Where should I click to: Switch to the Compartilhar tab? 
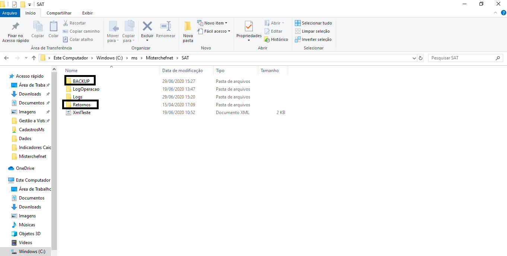[59, 13]
